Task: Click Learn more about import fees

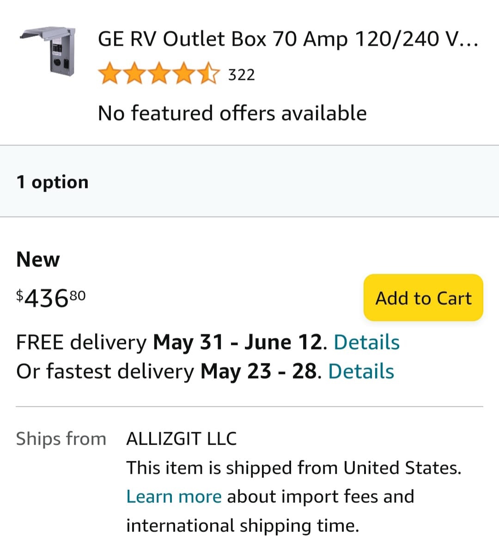Action: click(174, 496)
